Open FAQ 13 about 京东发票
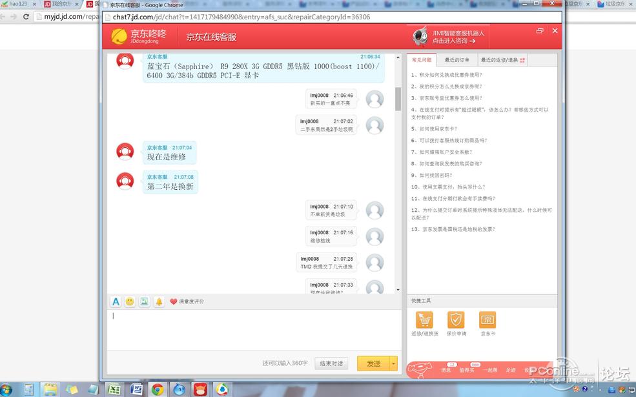This screenshot has width=636, height=397. coord(453,229)
